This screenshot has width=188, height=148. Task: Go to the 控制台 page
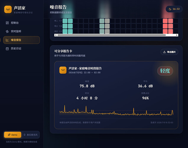pos(22,23)
